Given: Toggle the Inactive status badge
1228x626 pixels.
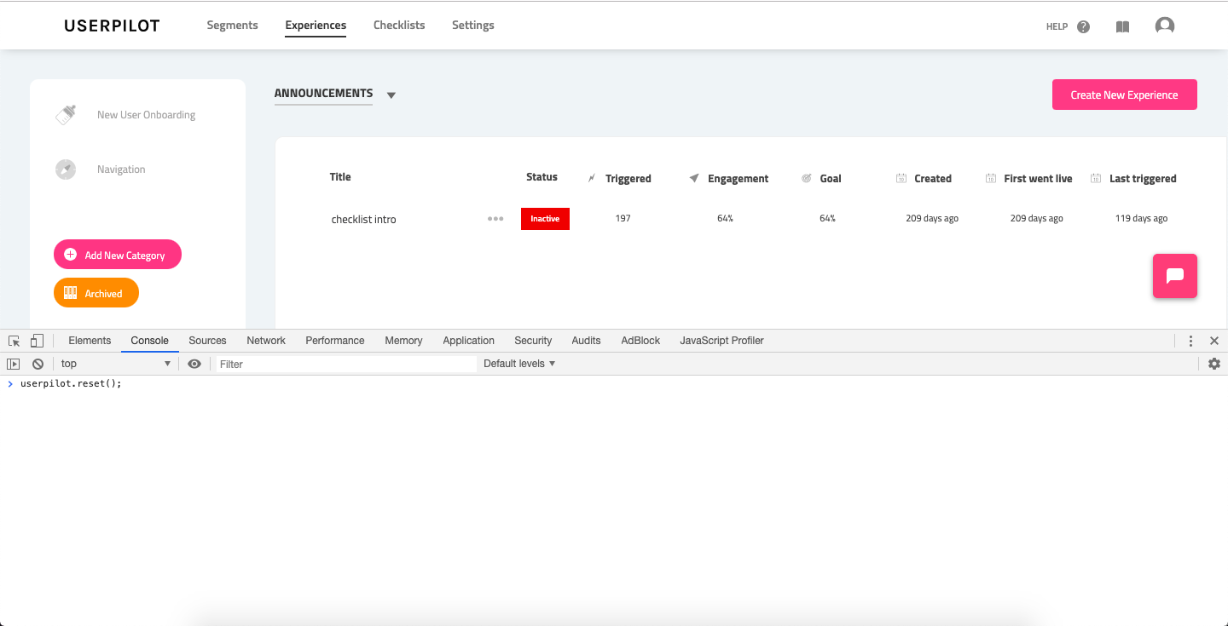Looking at the screenshot, I should pos(545,218).
